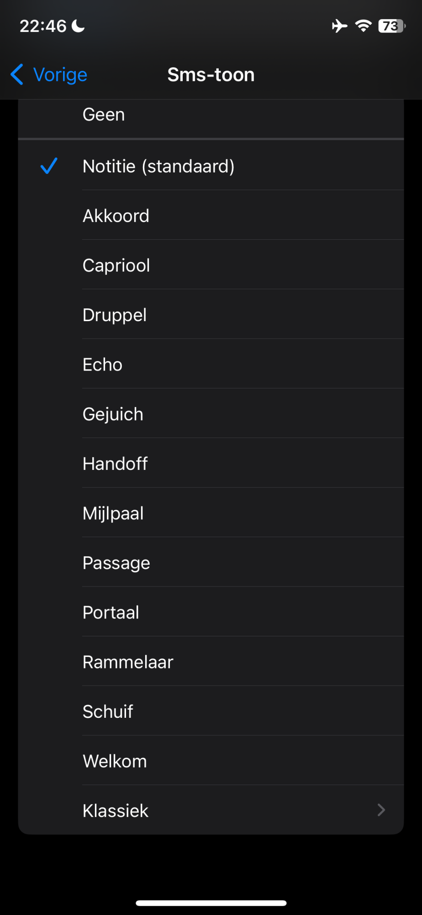Go back via the Vorige link

pyautogui.click(x=60, y=75)
